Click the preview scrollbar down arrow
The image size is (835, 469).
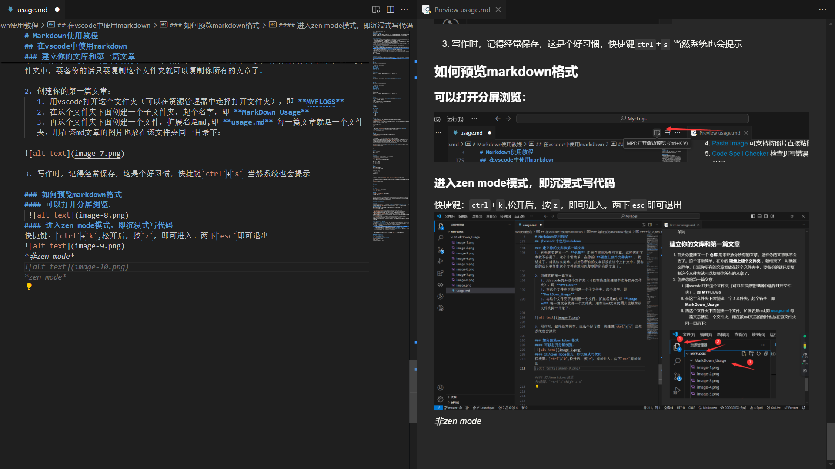[831, 465]
